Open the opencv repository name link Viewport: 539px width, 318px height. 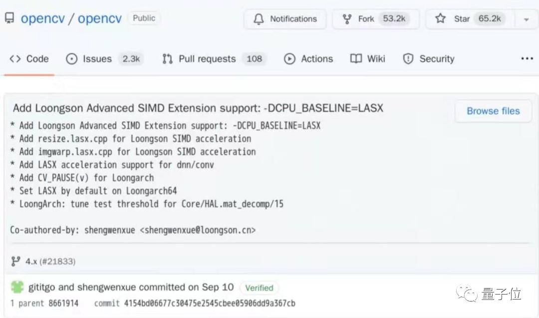[100, 18]
